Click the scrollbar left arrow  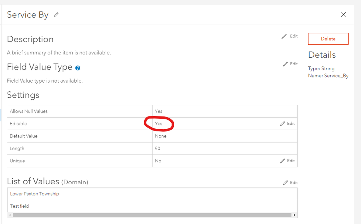tap(10, 215)
